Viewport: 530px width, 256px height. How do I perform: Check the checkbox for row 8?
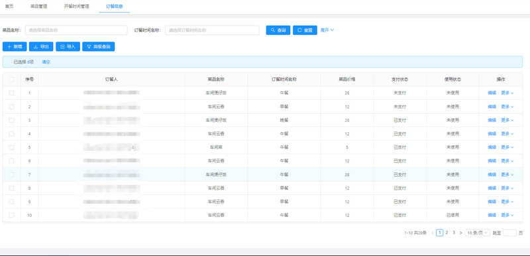click(11, 188)
